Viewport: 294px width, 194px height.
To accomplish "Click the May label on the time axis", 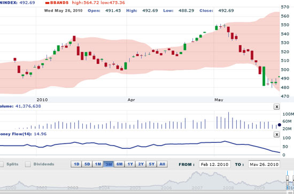I will tap(219, 100).
